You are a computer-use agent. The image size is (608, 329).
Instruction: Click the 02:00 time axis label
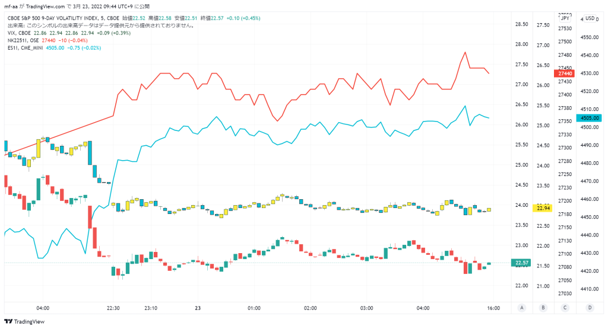[310, 308]
